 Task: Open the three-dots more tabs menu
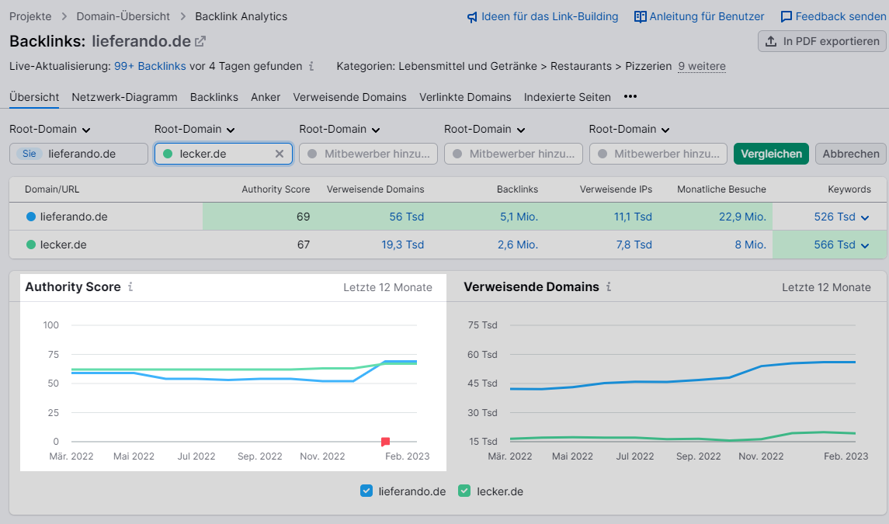[630, 97]
